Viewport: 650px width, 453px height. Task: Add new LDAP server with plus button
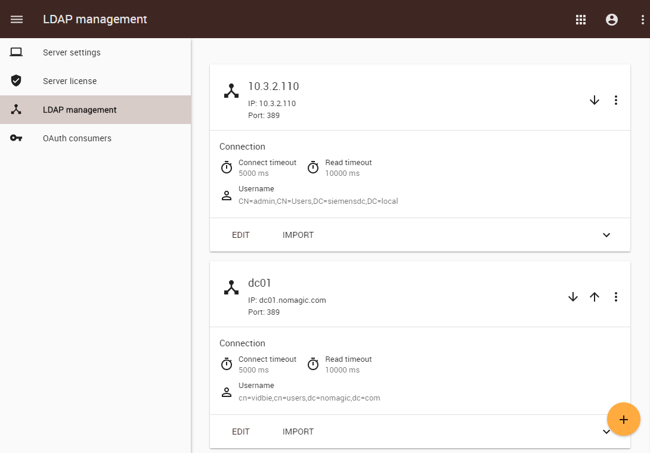[x=624, y=420]
